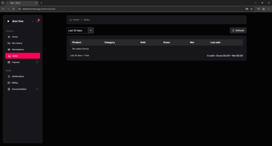Reload the page with the browser reload icon
Viewport: 272px width, 146px height.
click(13, 9)
